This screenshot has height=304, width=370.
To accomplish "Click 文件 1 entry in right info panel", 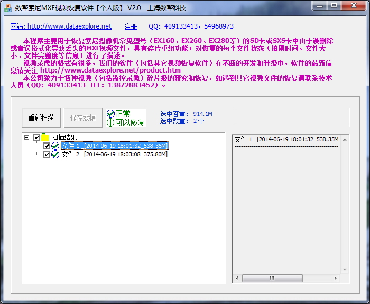I will 286,139.
